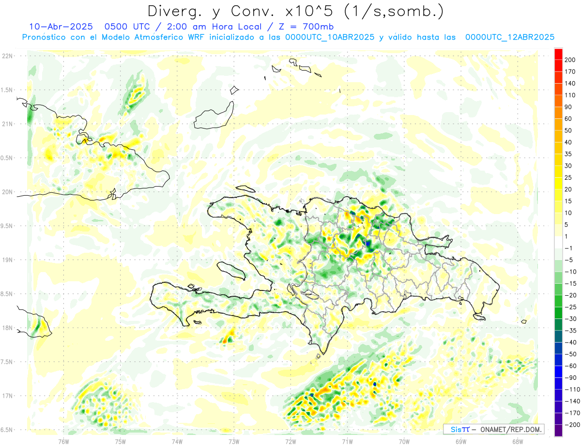Click the "-110" value on the color scale
The height and width of the screenshot is (448, 581).
point(572,390)
